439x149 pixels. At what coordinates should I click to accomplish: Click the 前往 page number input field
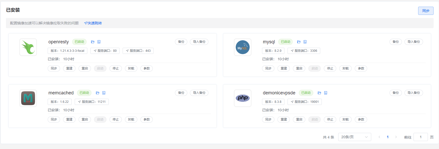[x=420, y=137]
